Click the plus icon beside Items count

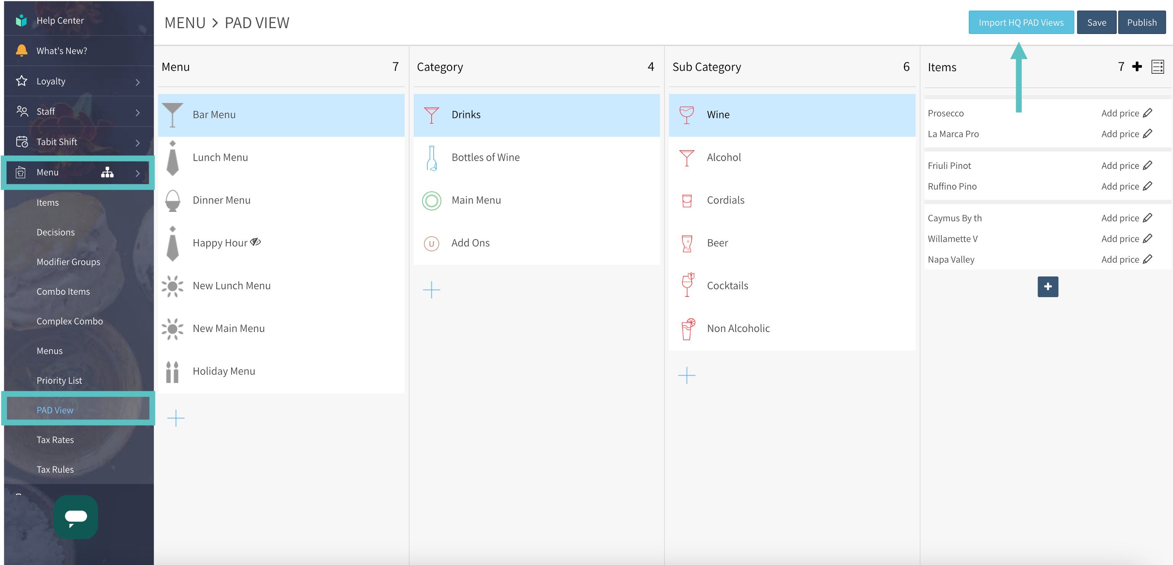tap(1137, 67)
